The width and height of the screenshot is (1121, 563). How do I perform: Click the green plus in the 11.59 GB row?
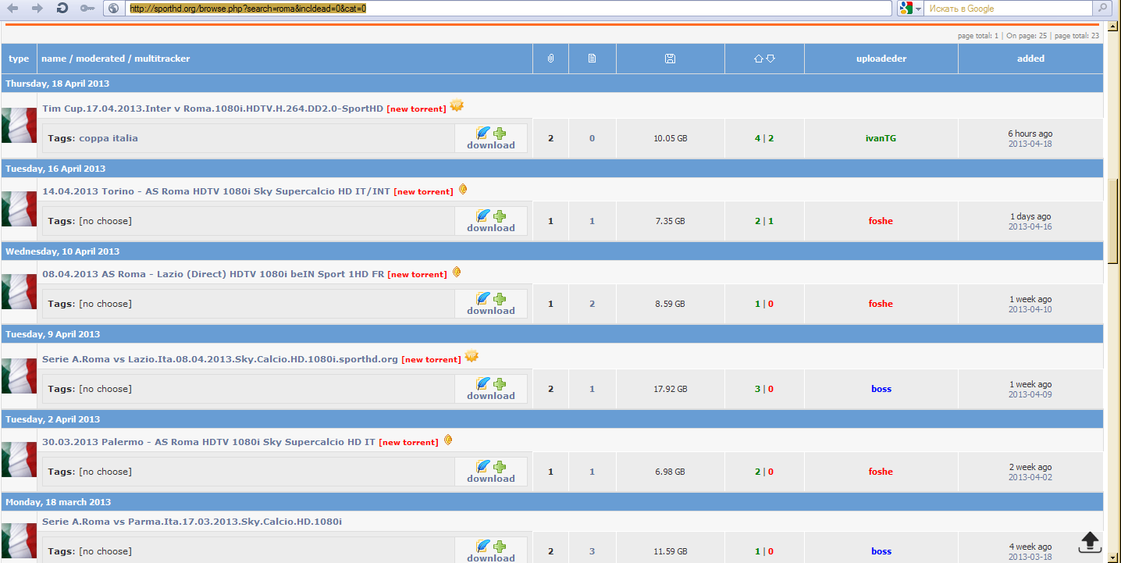click(x=500, y=546)
